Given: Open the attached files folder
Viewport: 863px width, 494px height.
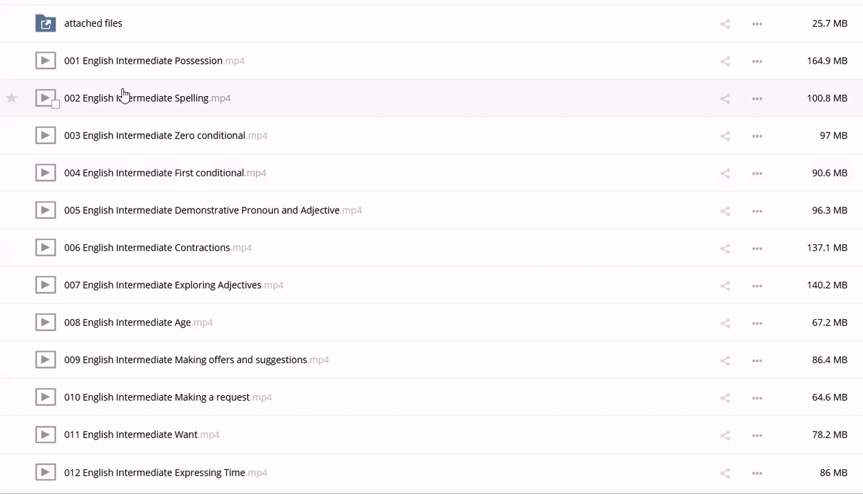Looking at the screenshot, I should [x=93, y=23].
